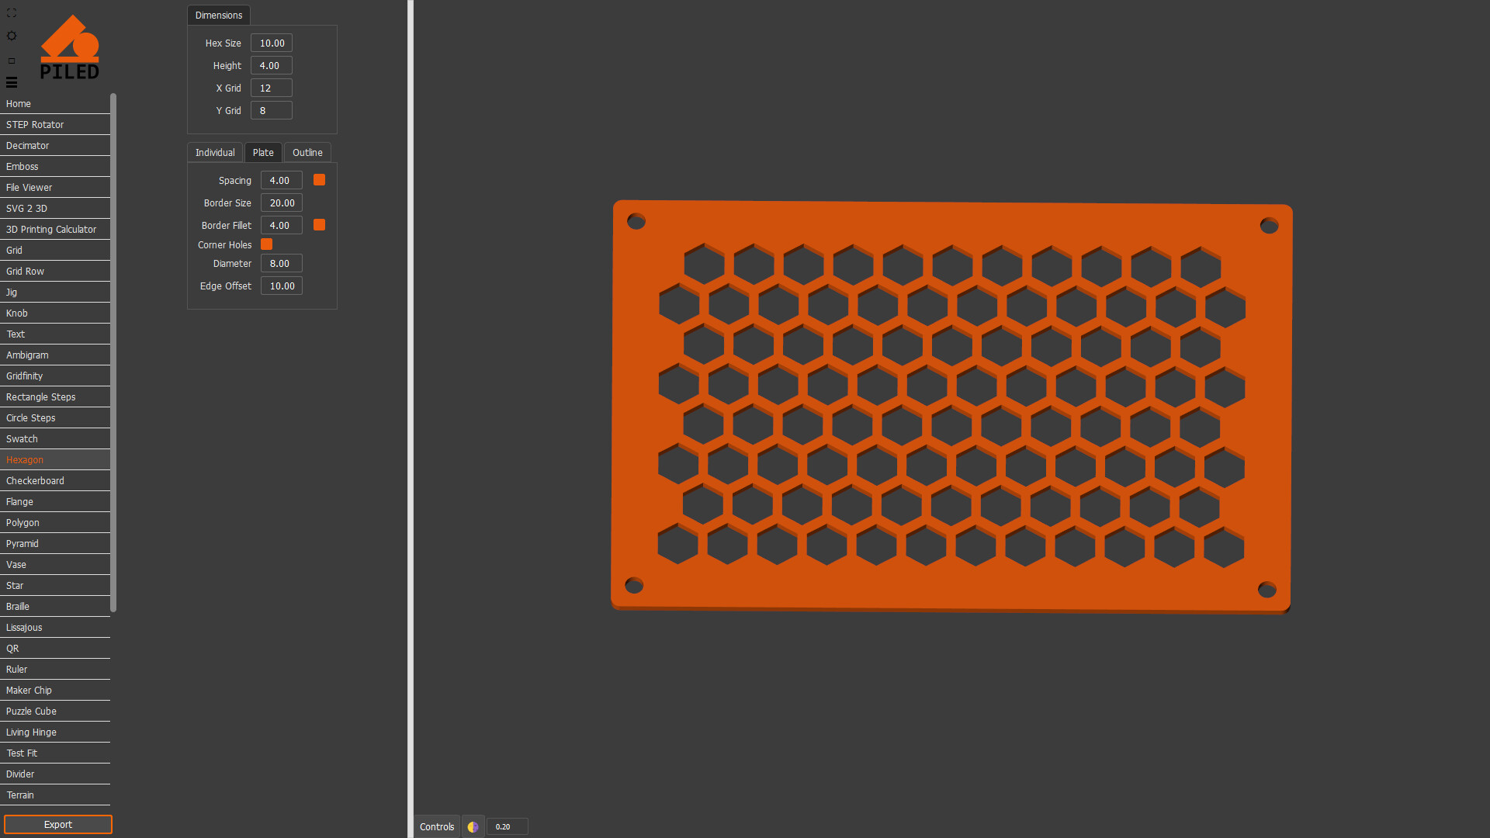Screen dimensions: 1490x838
Task: Switch to the Outline tab
Action: coord(307,153)
